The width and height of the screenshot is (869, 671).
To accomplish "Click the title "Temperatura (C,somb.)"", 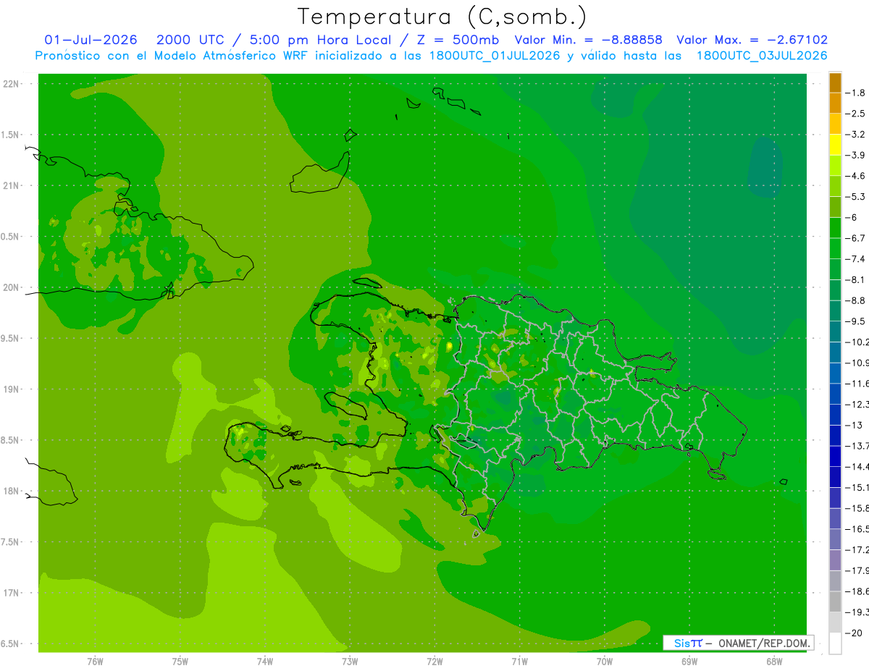I will [x=442, y=17].
